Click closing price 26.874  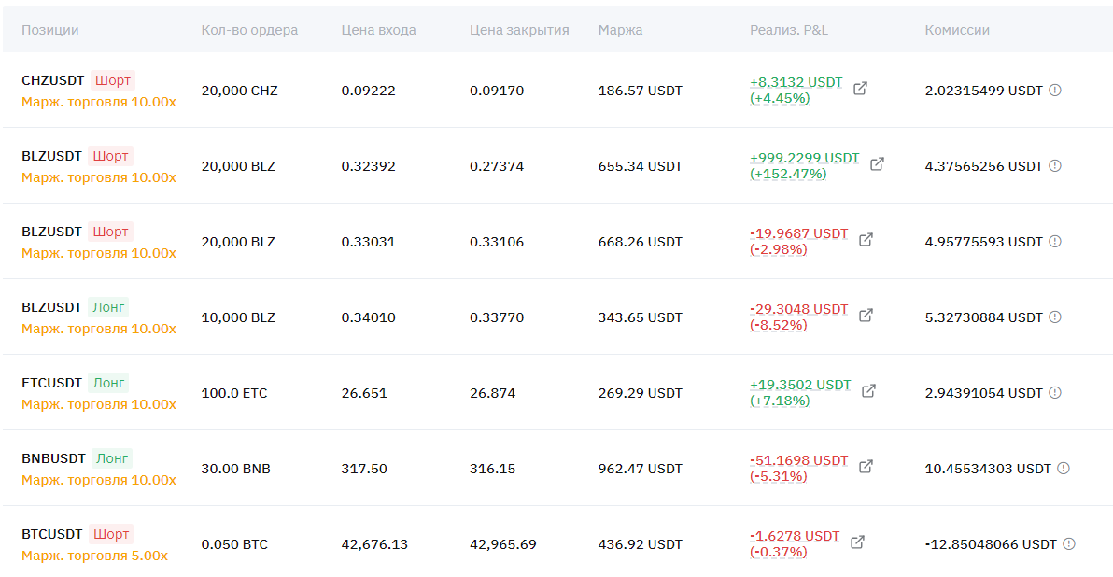492,393
